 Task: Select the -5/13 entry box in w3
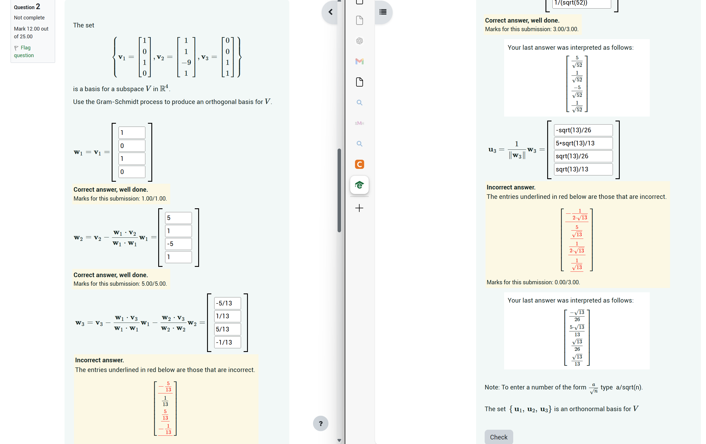pos(227,303)
